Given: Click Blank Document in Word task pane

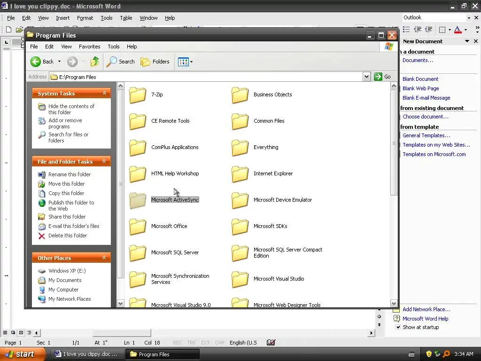Looking at the screenshot, I should click(x=420, y=79).
